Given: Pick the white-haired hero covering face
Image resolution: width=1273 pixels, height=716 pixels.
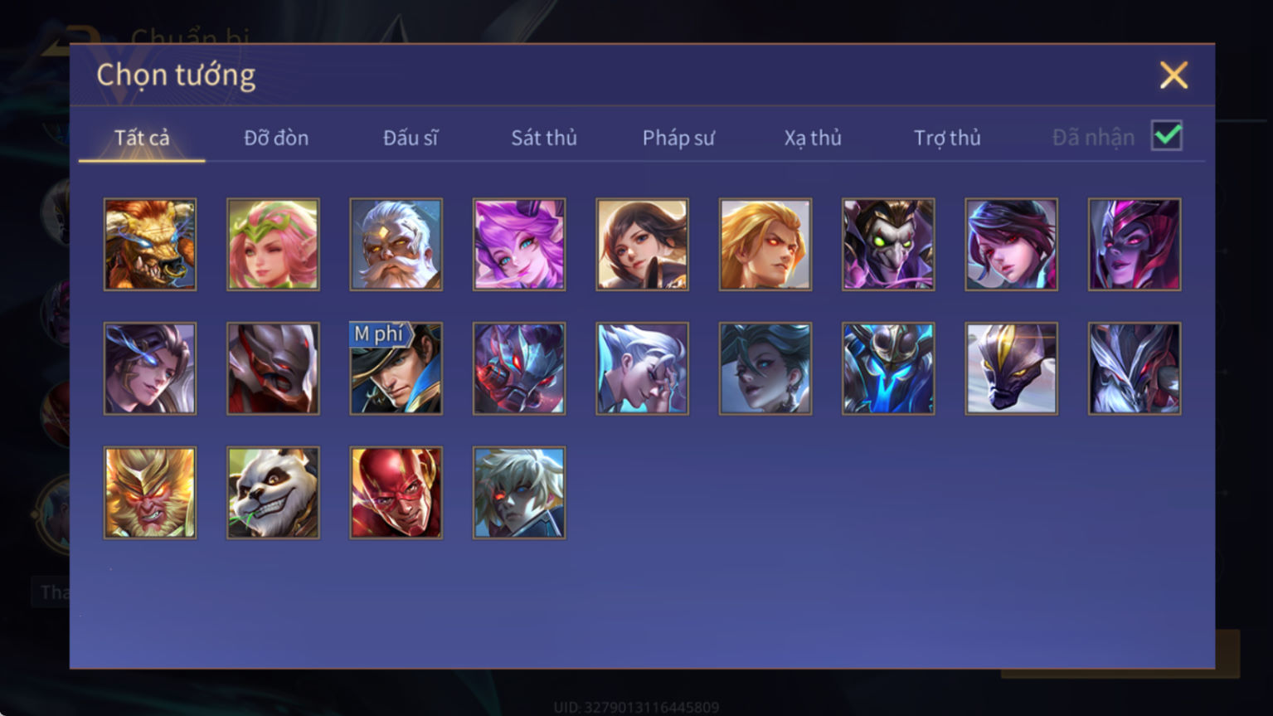Looking at the screenshot, I should click(642, 368).
